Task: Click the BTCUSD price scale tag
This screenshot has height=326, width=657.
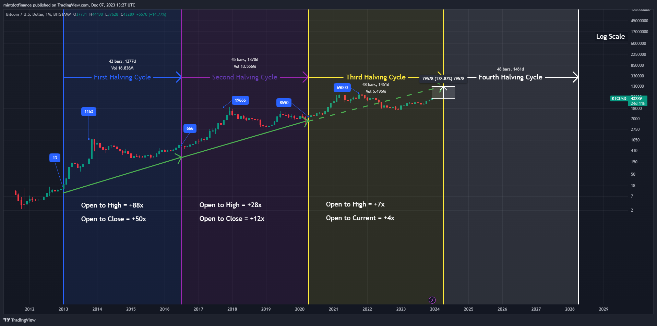Action: coord(619,99)
